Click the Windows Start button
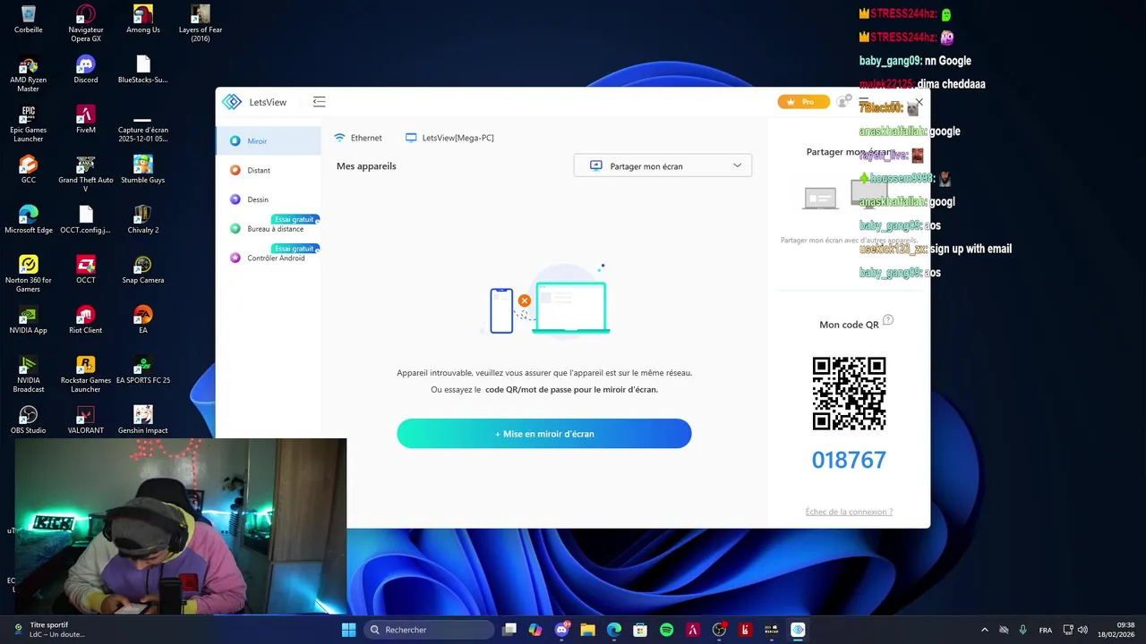 tap(349, 630)
